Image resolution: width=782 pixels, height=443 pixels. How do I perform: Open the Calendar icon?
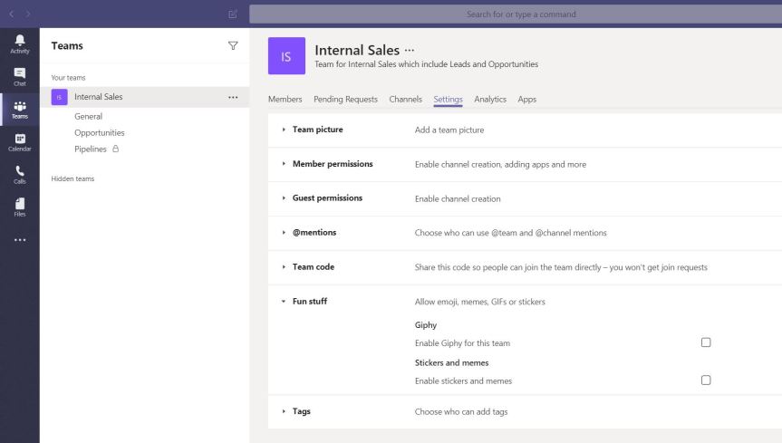point(19,142)
